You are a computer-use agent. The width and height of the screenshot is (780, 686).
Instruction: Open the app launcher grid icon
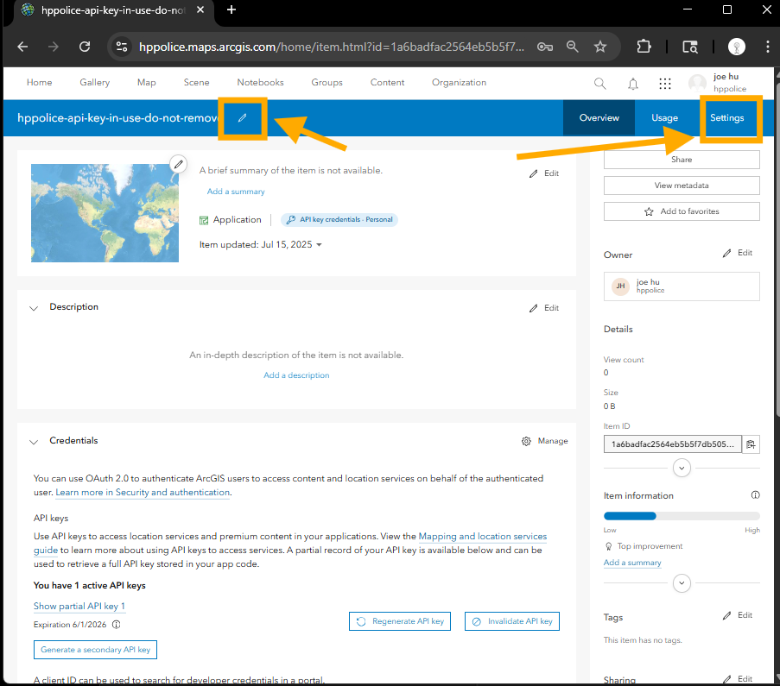665,84
